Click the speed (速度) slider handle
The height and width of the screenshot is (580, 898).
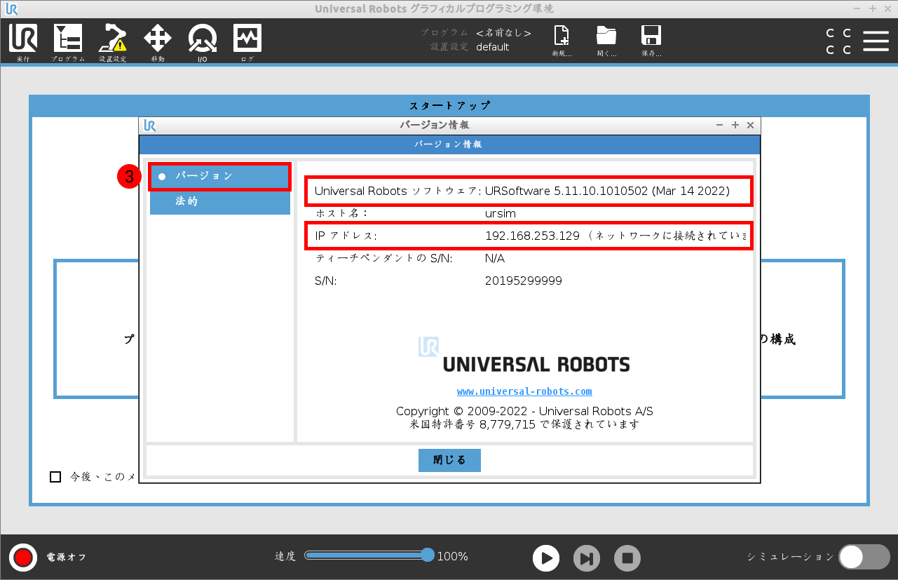(x=428, y=555)
